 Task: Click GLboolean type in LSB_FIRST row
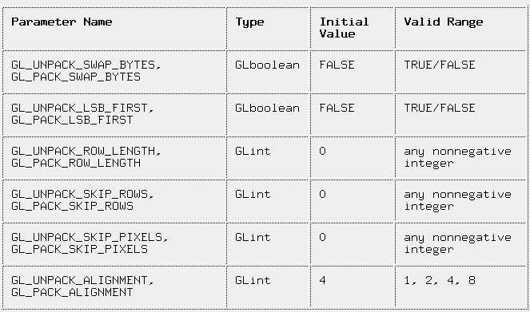pos(267,108)
